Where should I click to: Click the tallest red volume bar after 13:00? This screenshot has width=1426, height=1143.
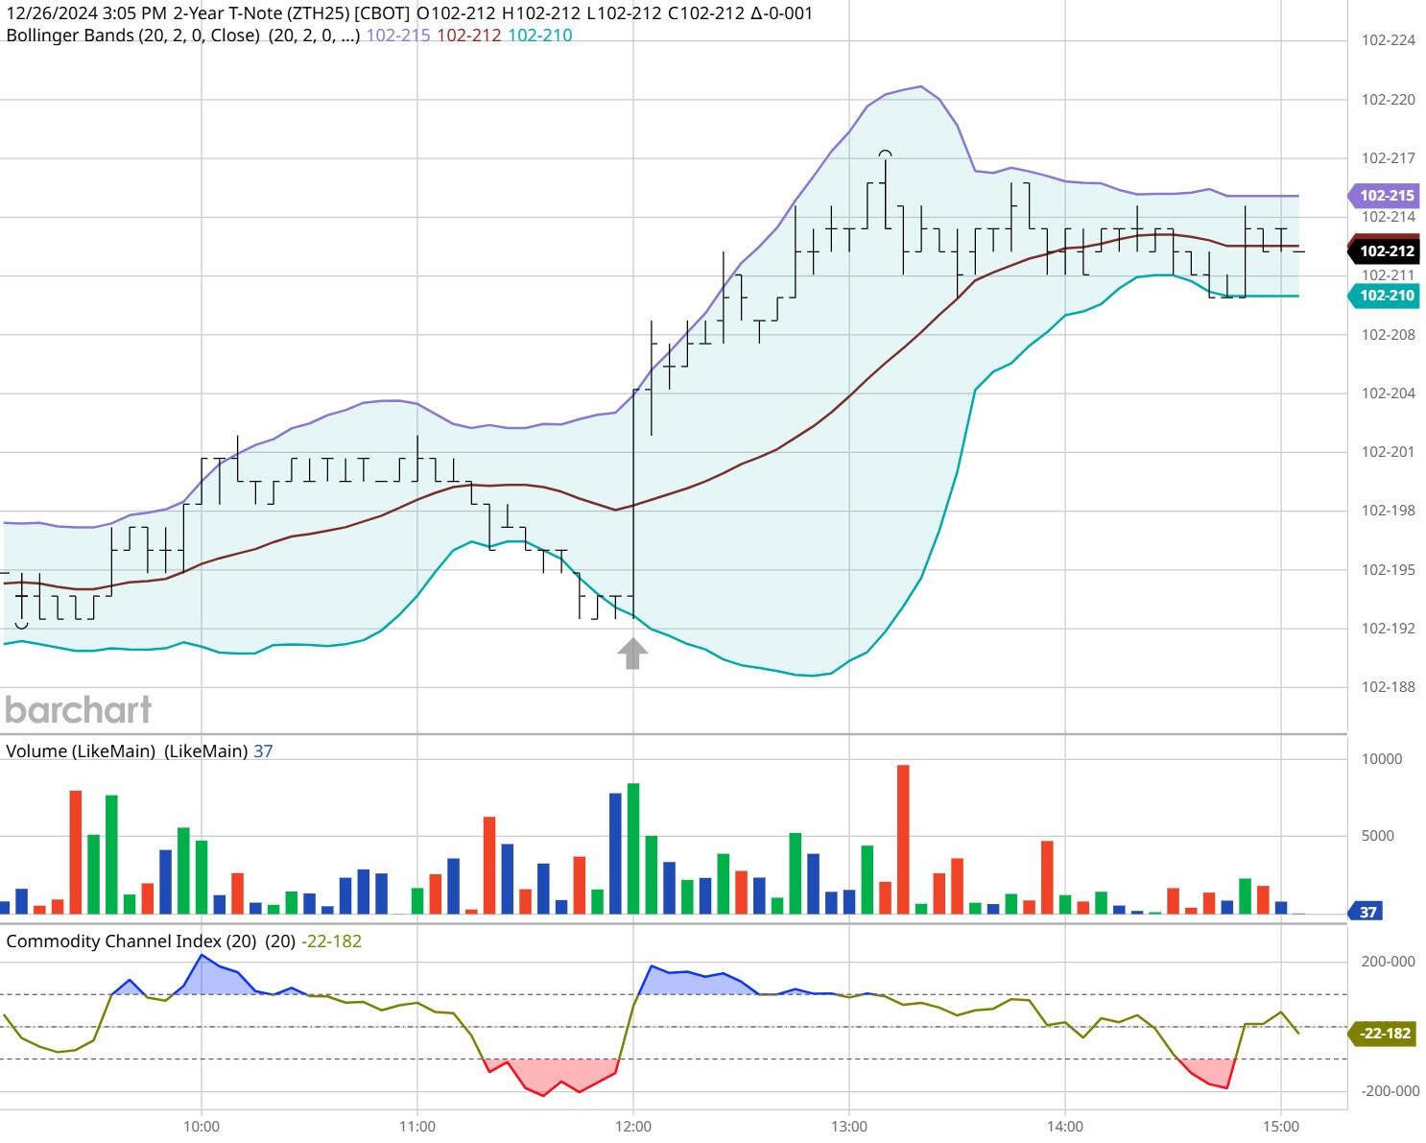coord(903,839)
